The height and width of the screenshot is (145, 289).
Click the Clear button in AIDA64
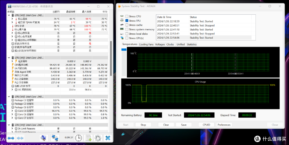pos(166,125)
